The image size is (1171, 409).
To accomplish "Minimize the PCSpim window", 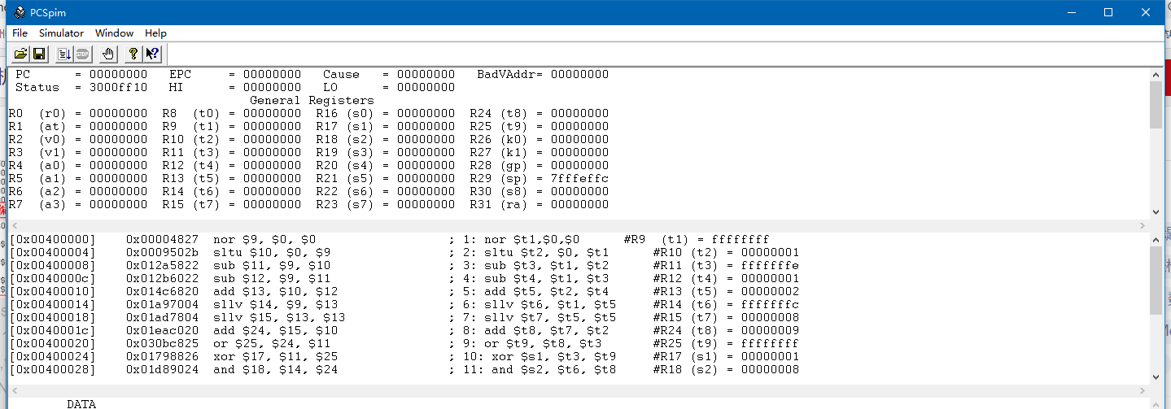I will [x=1070, y=12].
